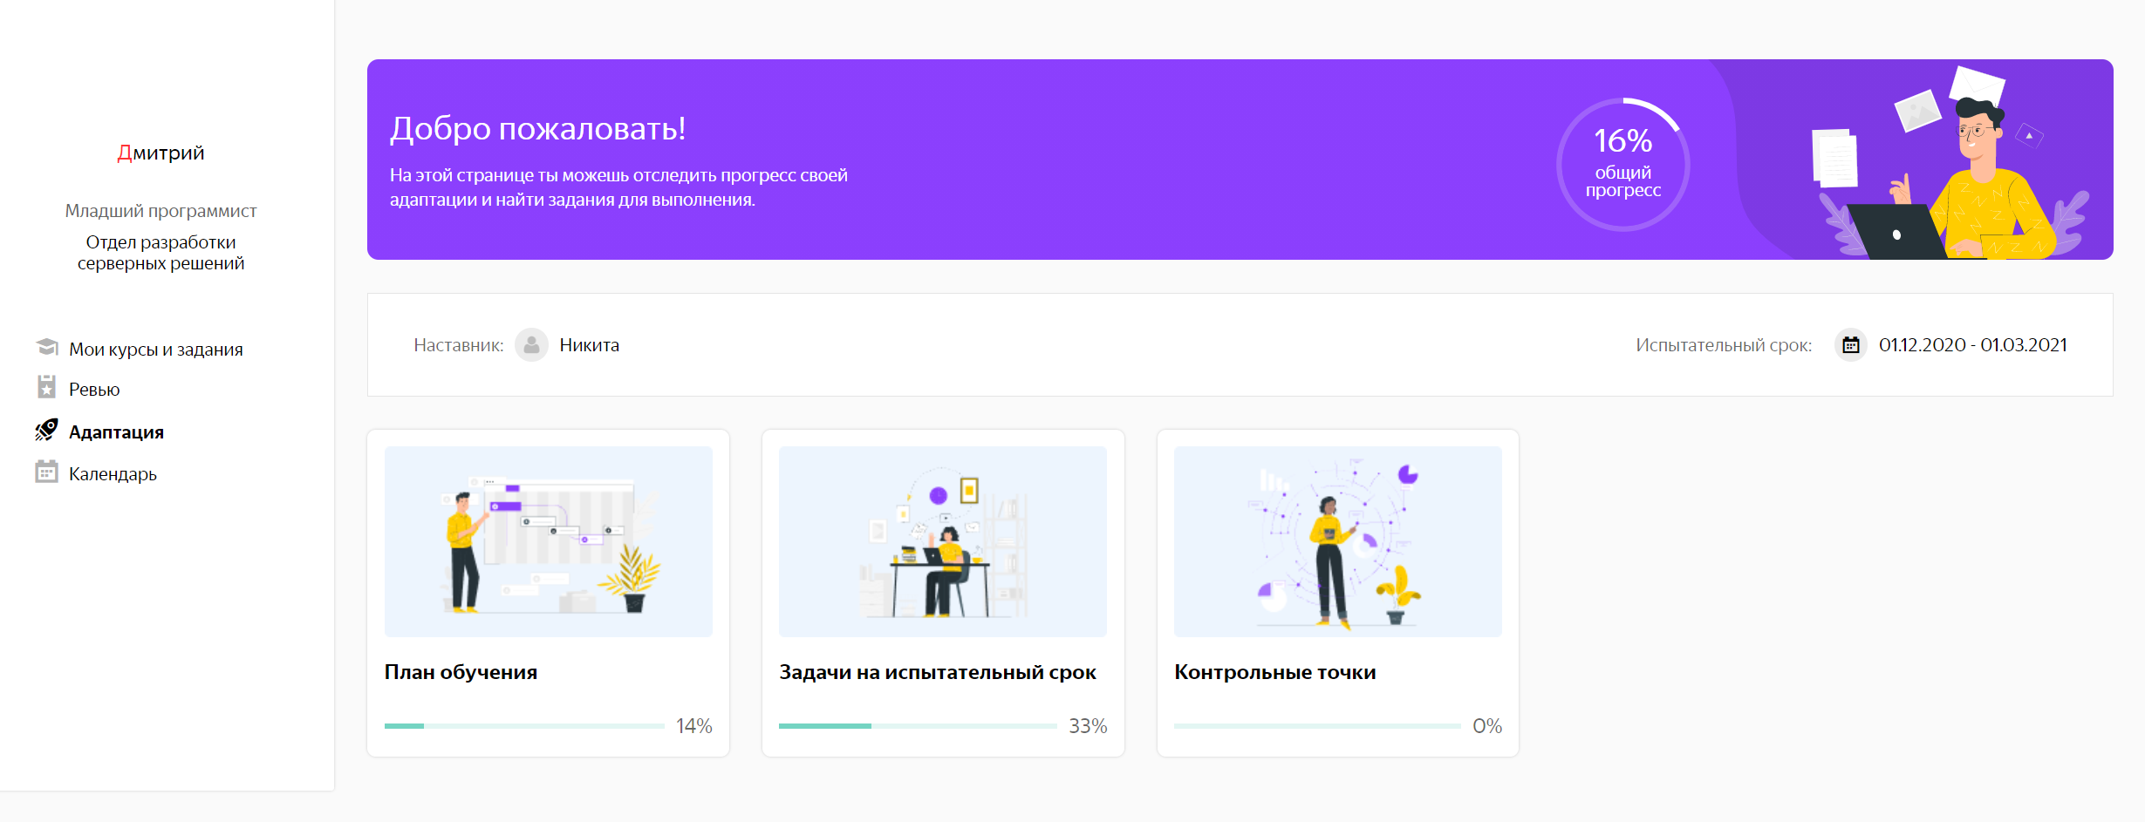The height and width of the screenshot is (822, 2145).
Task: Select the Адаптация menu item
Action: click(x=116, y=432)
